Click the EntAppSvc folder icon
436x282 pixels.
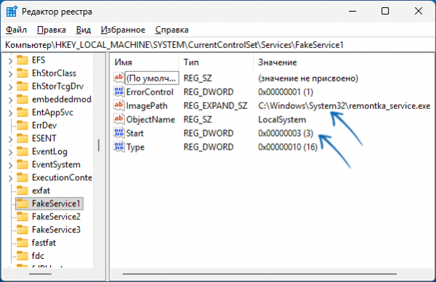[23, 113]
